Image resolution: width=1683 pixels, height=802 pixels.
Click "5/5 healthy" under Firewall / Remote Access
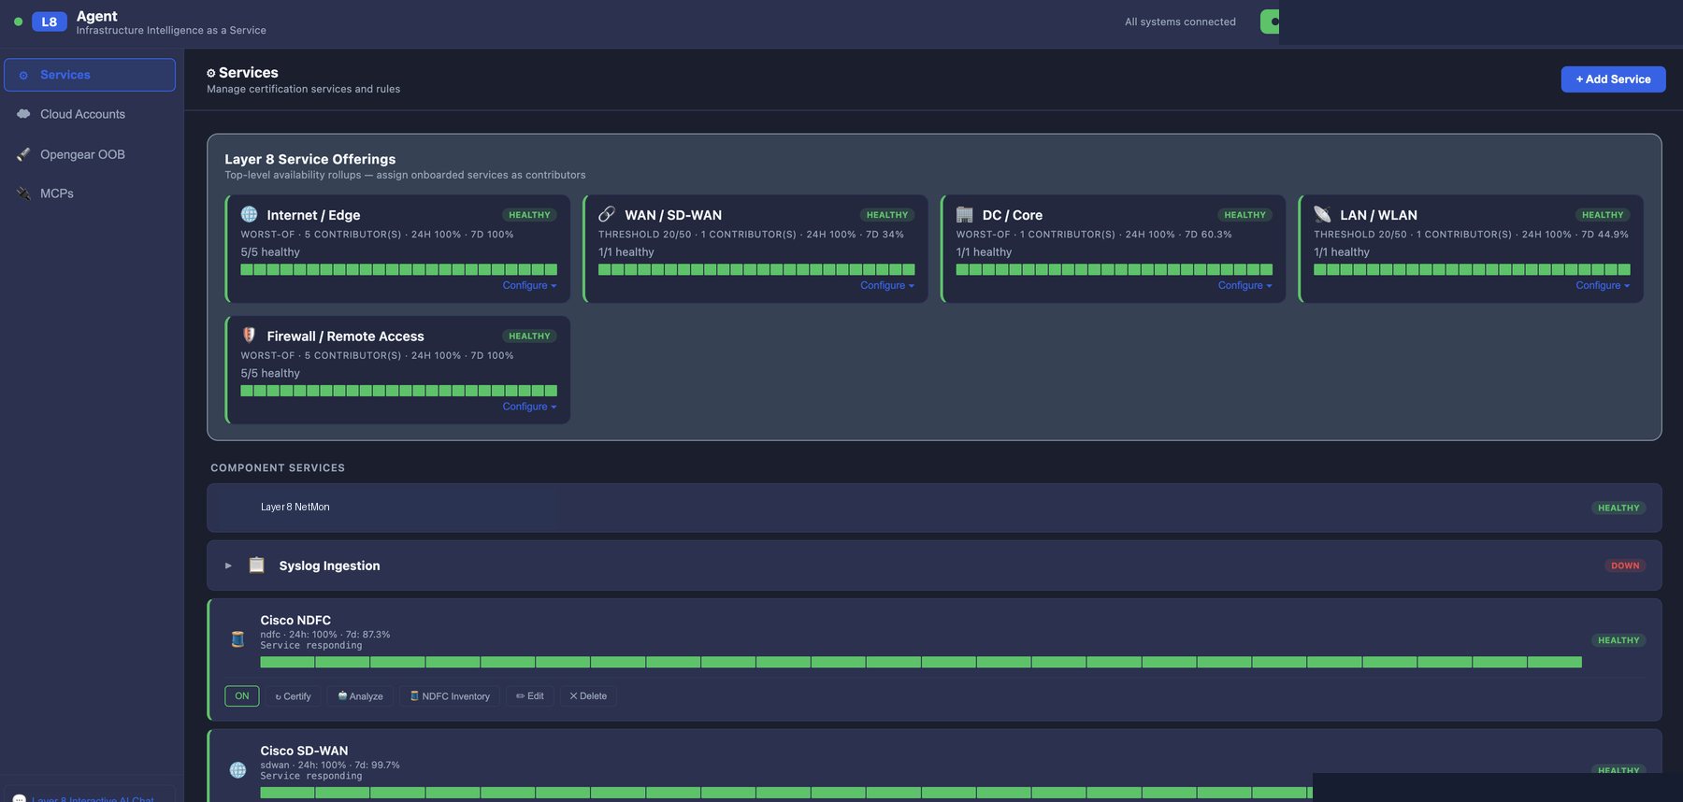(x=270, y=373)
